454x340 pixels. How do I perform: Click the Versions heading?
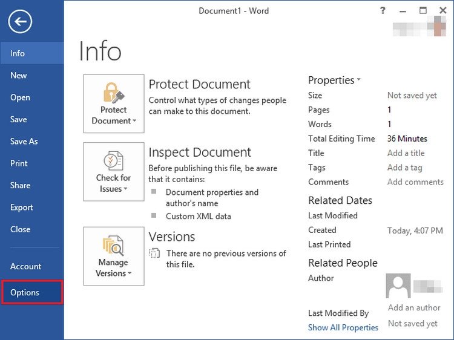click(172, 237)
